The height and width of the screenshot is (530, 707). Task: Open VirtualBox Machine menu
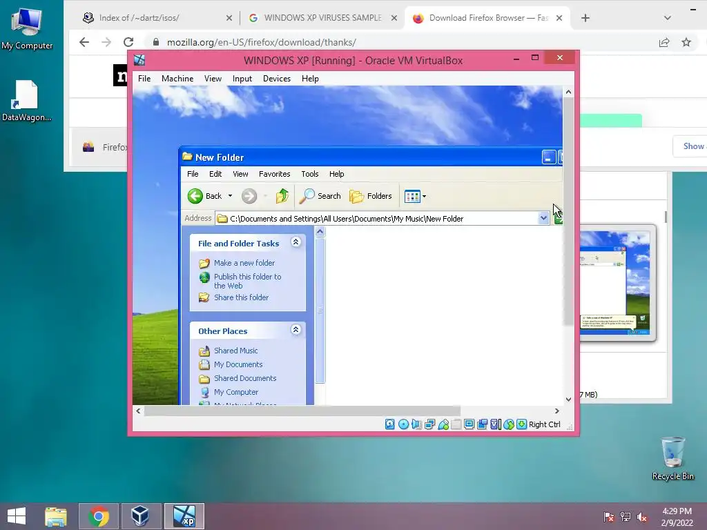coord(177,79)
